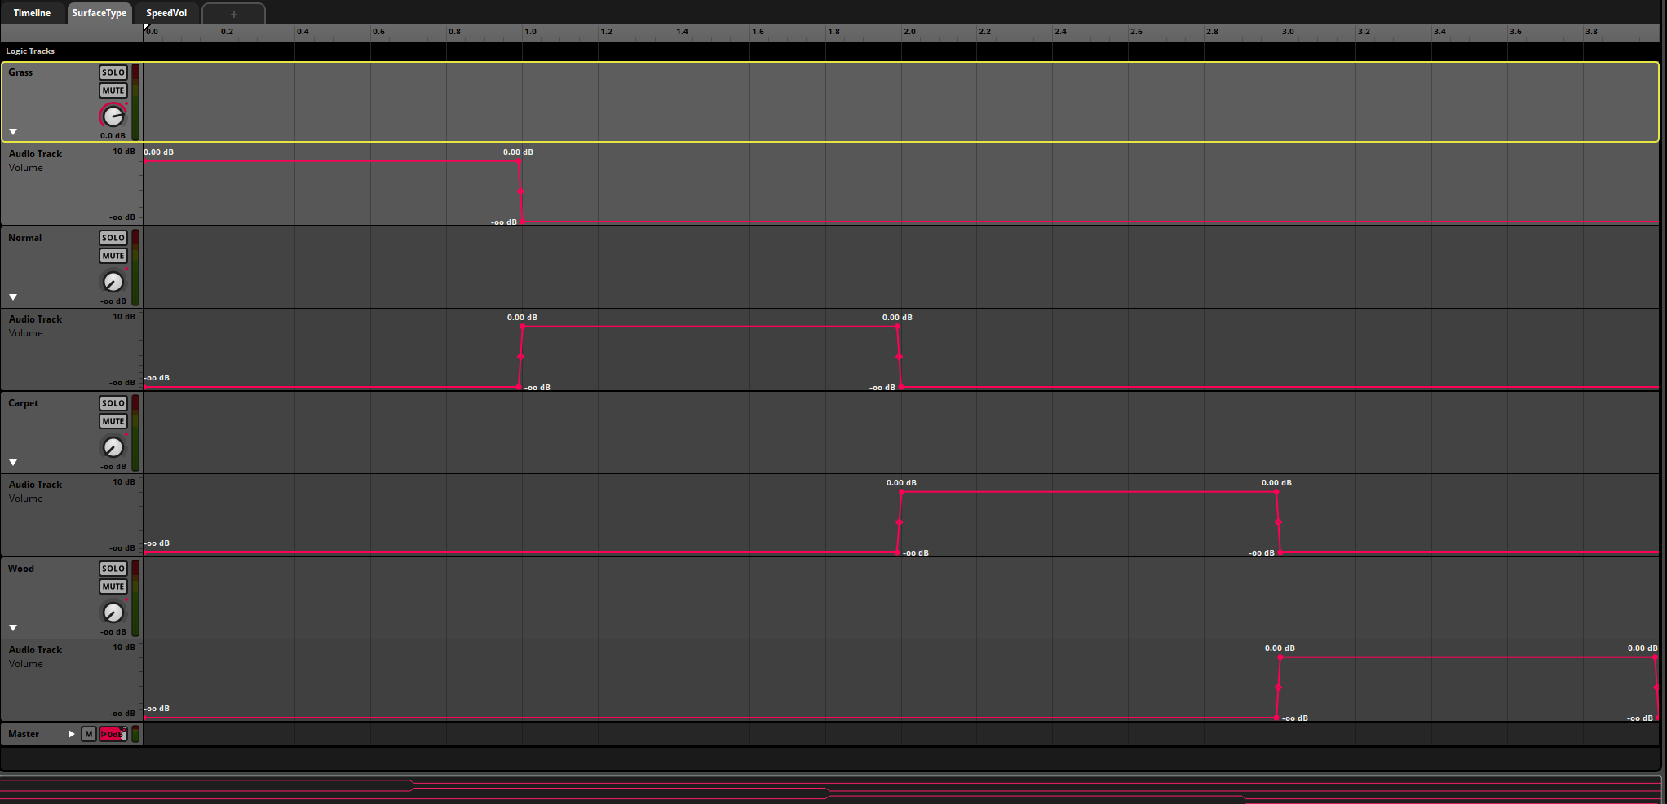Click the Grass track volume knob
This screenshot has height=804, width=1667.
pos(113,116)
